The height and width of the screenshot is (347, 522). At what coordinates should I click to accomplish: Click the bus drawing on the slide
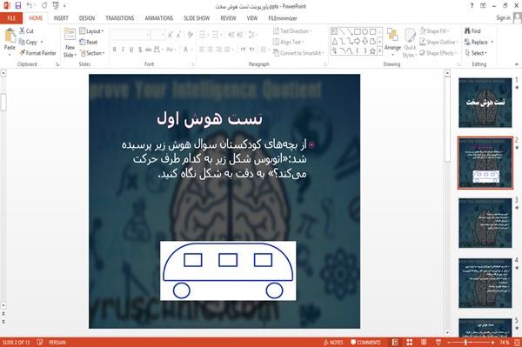click(x=228, y=270)
